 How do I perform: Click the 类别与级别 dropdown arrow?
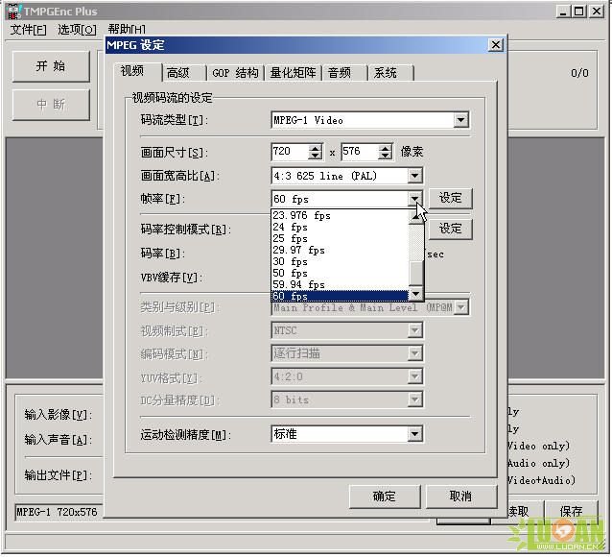point(461,307)
